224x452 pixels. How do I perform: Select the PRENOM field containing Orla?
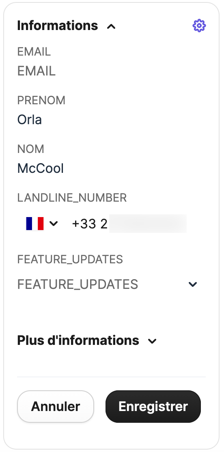[111, 120]
